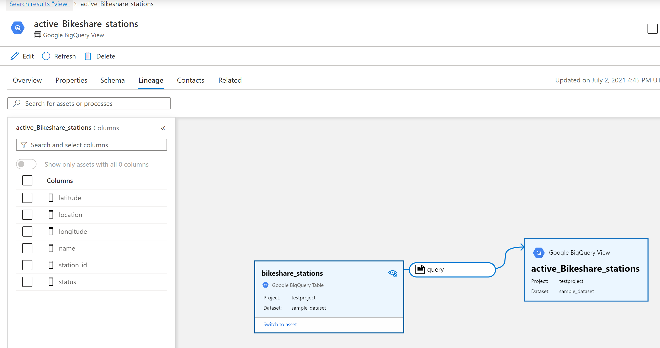Check the status column checkbox
Screen dimensions: 660x348
tap(27, 282)
